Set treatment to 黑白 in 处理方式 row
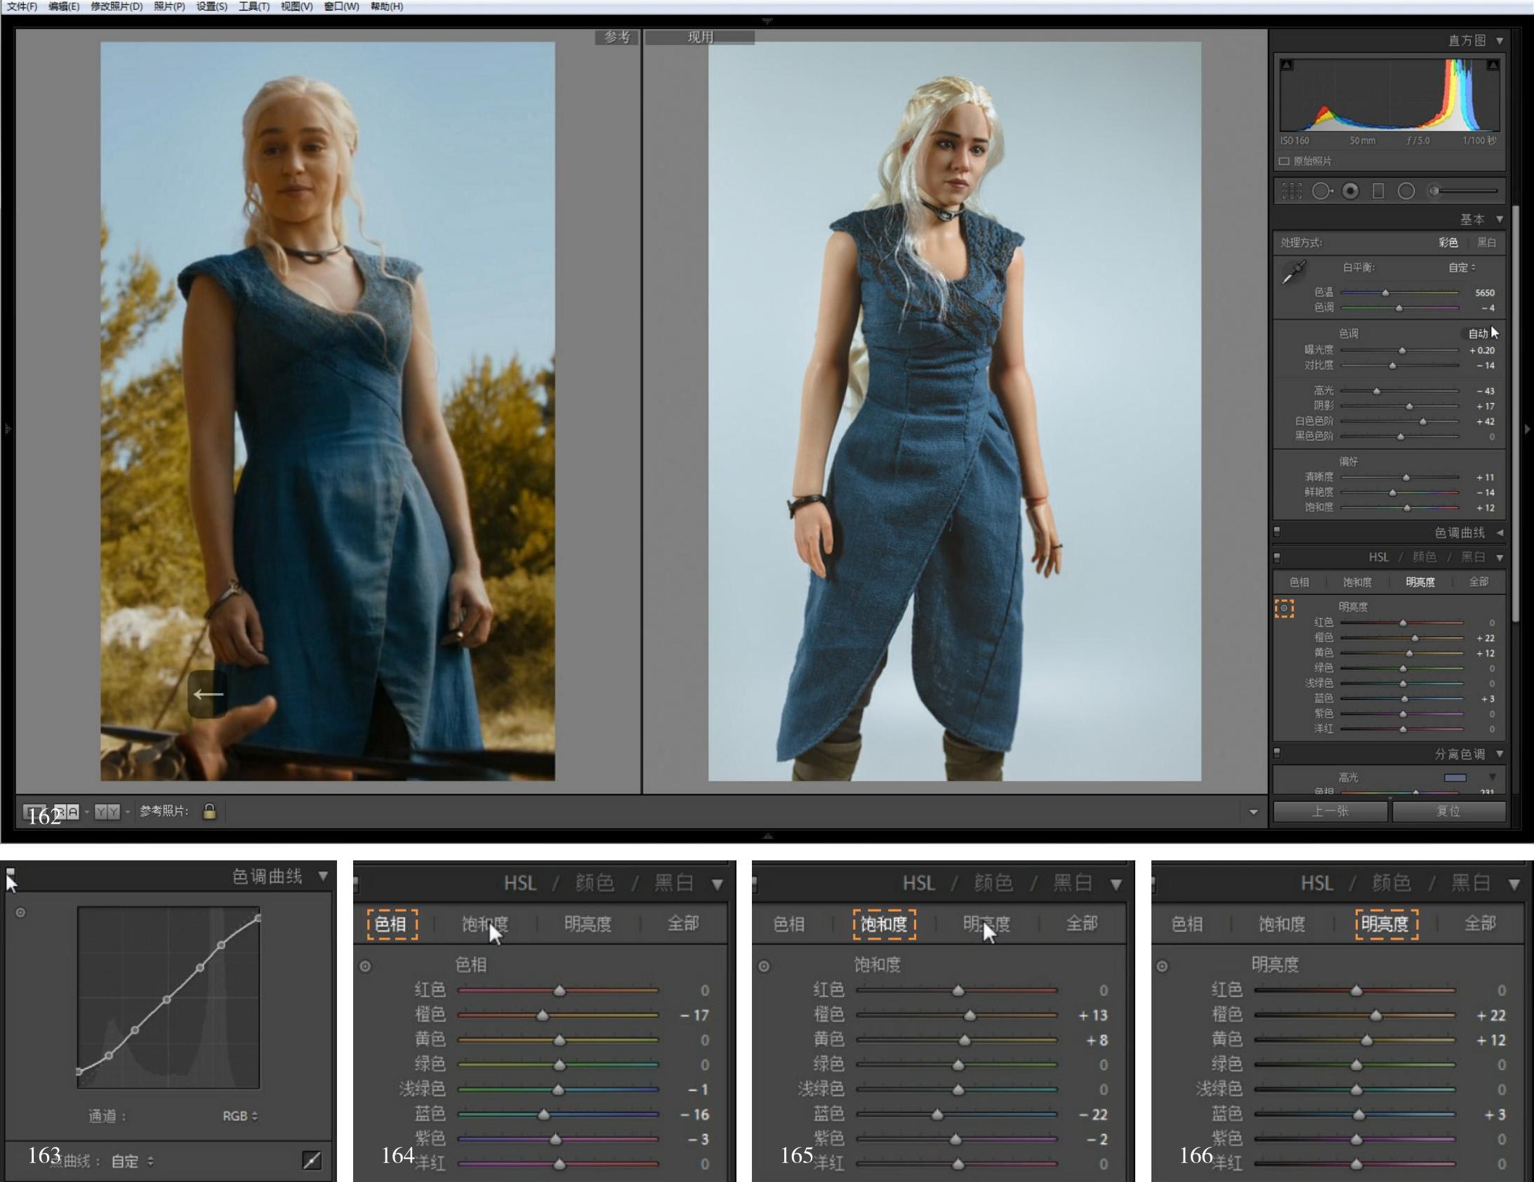 pyautogui.click(x=1486, y=242)
